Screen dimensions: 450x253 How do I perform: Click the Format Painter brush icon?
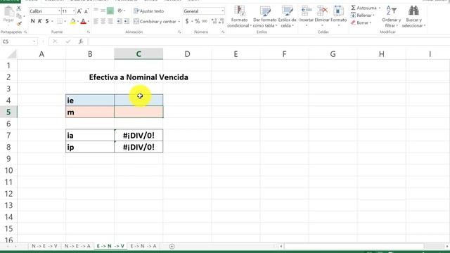coord(19,23)
